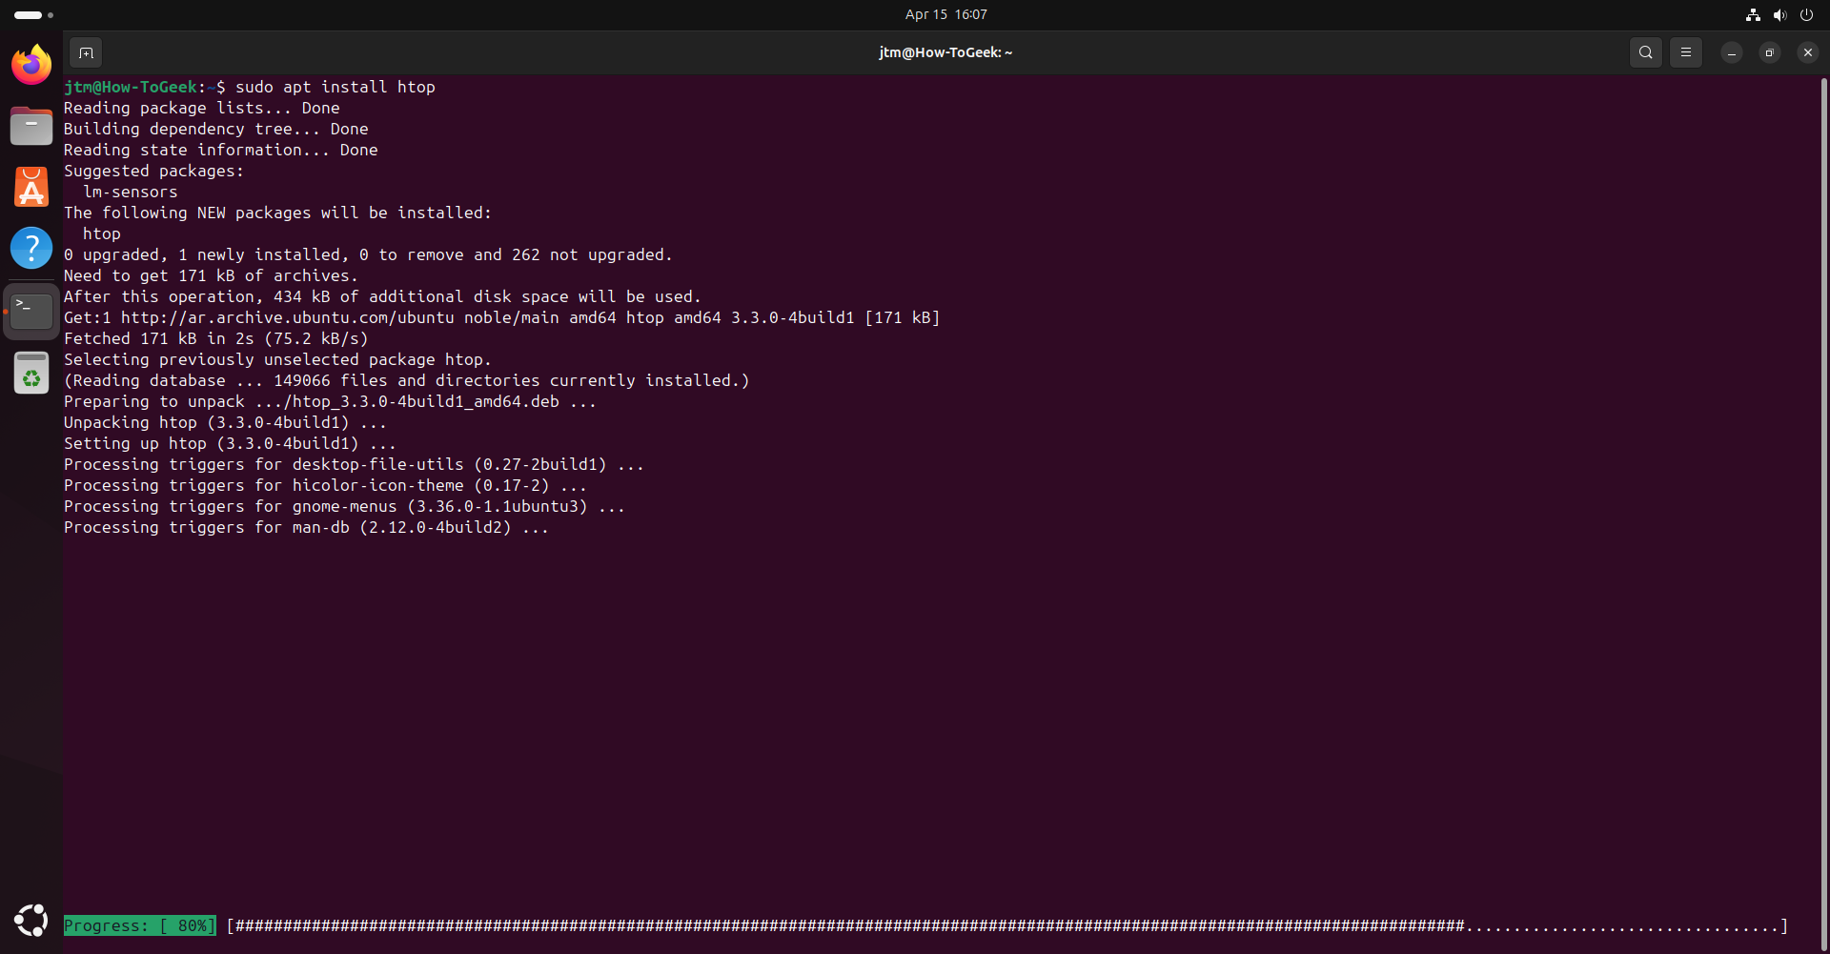1830x954 pixels.
Task: Click the 80% apt install progress bar
Action: 139,924
